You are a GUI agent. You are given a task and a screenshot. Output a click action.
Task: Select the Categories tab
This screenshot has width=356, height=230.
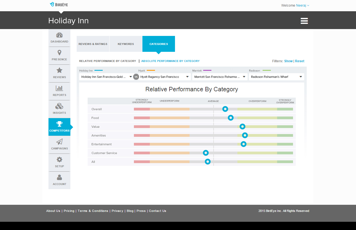[159, 44]
